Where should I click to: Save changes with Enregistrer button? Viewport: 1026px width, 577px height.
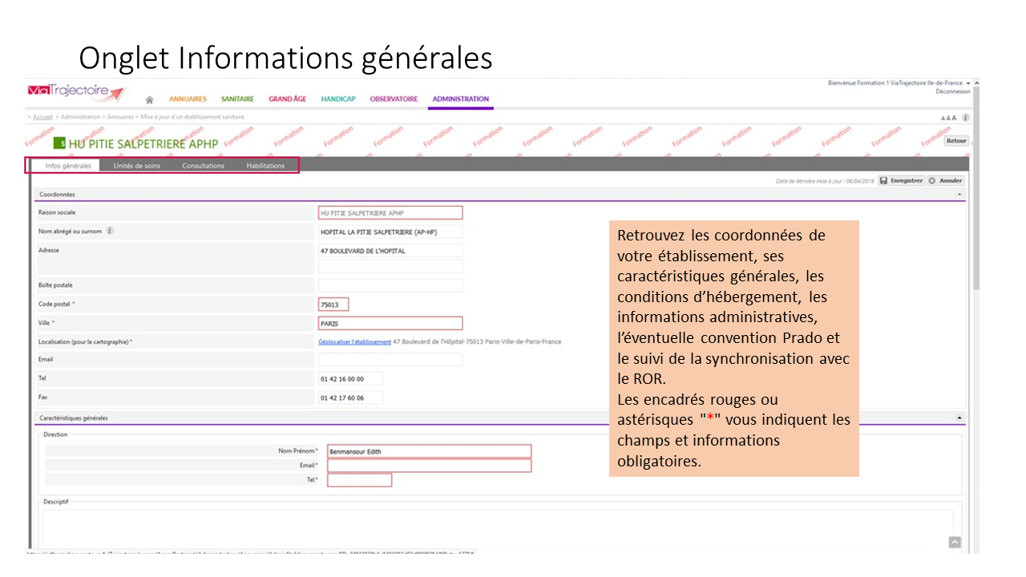pyautogui.click(x=901, y=181)
